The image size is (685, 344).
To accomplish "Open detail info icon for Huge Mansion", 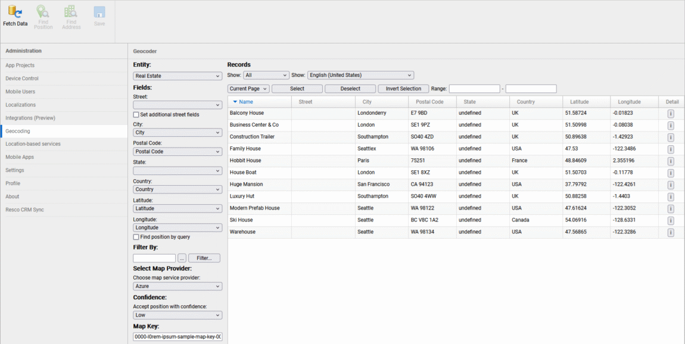I will [x=671, y=184].
